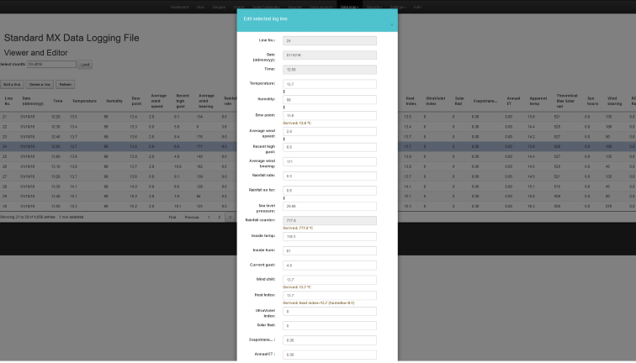Focus the Dew point field
The width and height of the screenshot is (636, 363).
(x=330, y=115)
